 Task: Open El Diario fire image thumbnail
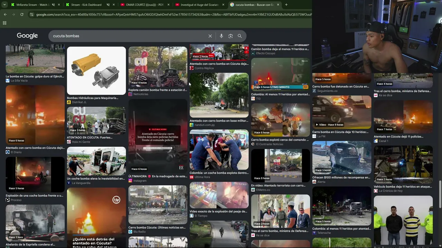coord(35,115)
